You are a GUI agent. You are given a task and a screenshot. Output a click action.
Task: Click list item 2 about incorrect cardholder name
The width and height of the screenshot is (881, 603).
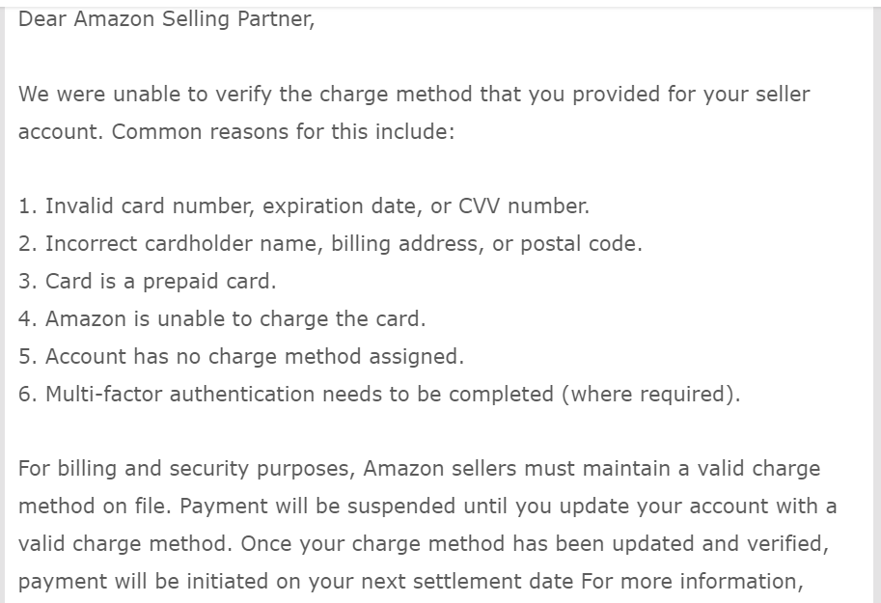[x=330, y=244]
